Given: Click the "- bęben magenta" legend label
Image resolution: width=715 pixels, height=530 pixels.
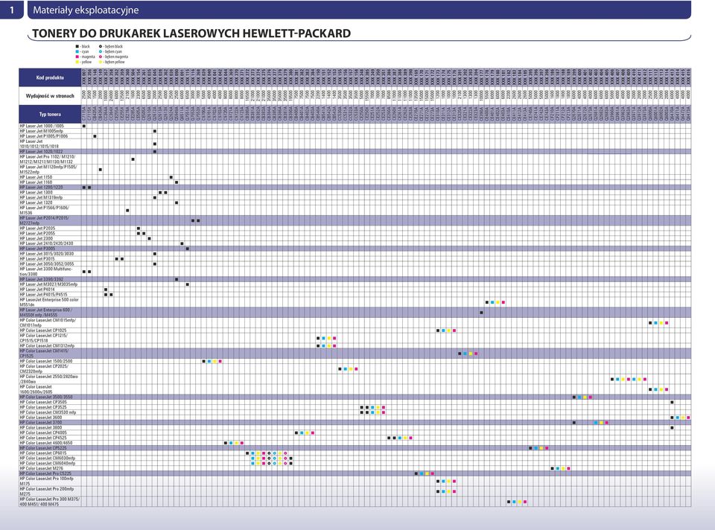Looking at the screenshot, I should tap(116, 57).
